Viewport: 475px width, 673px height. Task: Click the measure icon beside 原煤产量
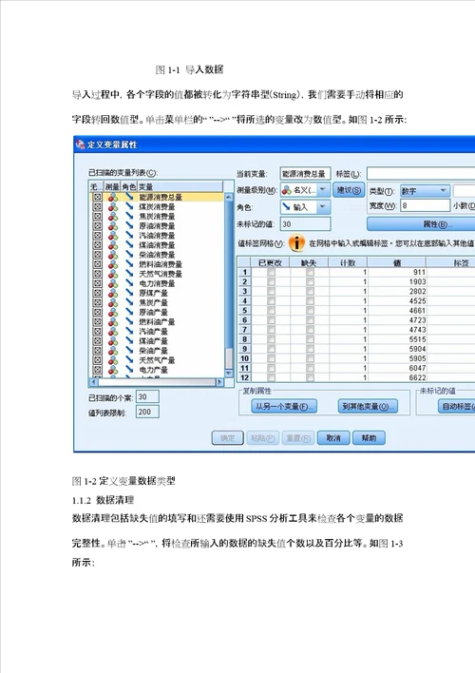113,293
